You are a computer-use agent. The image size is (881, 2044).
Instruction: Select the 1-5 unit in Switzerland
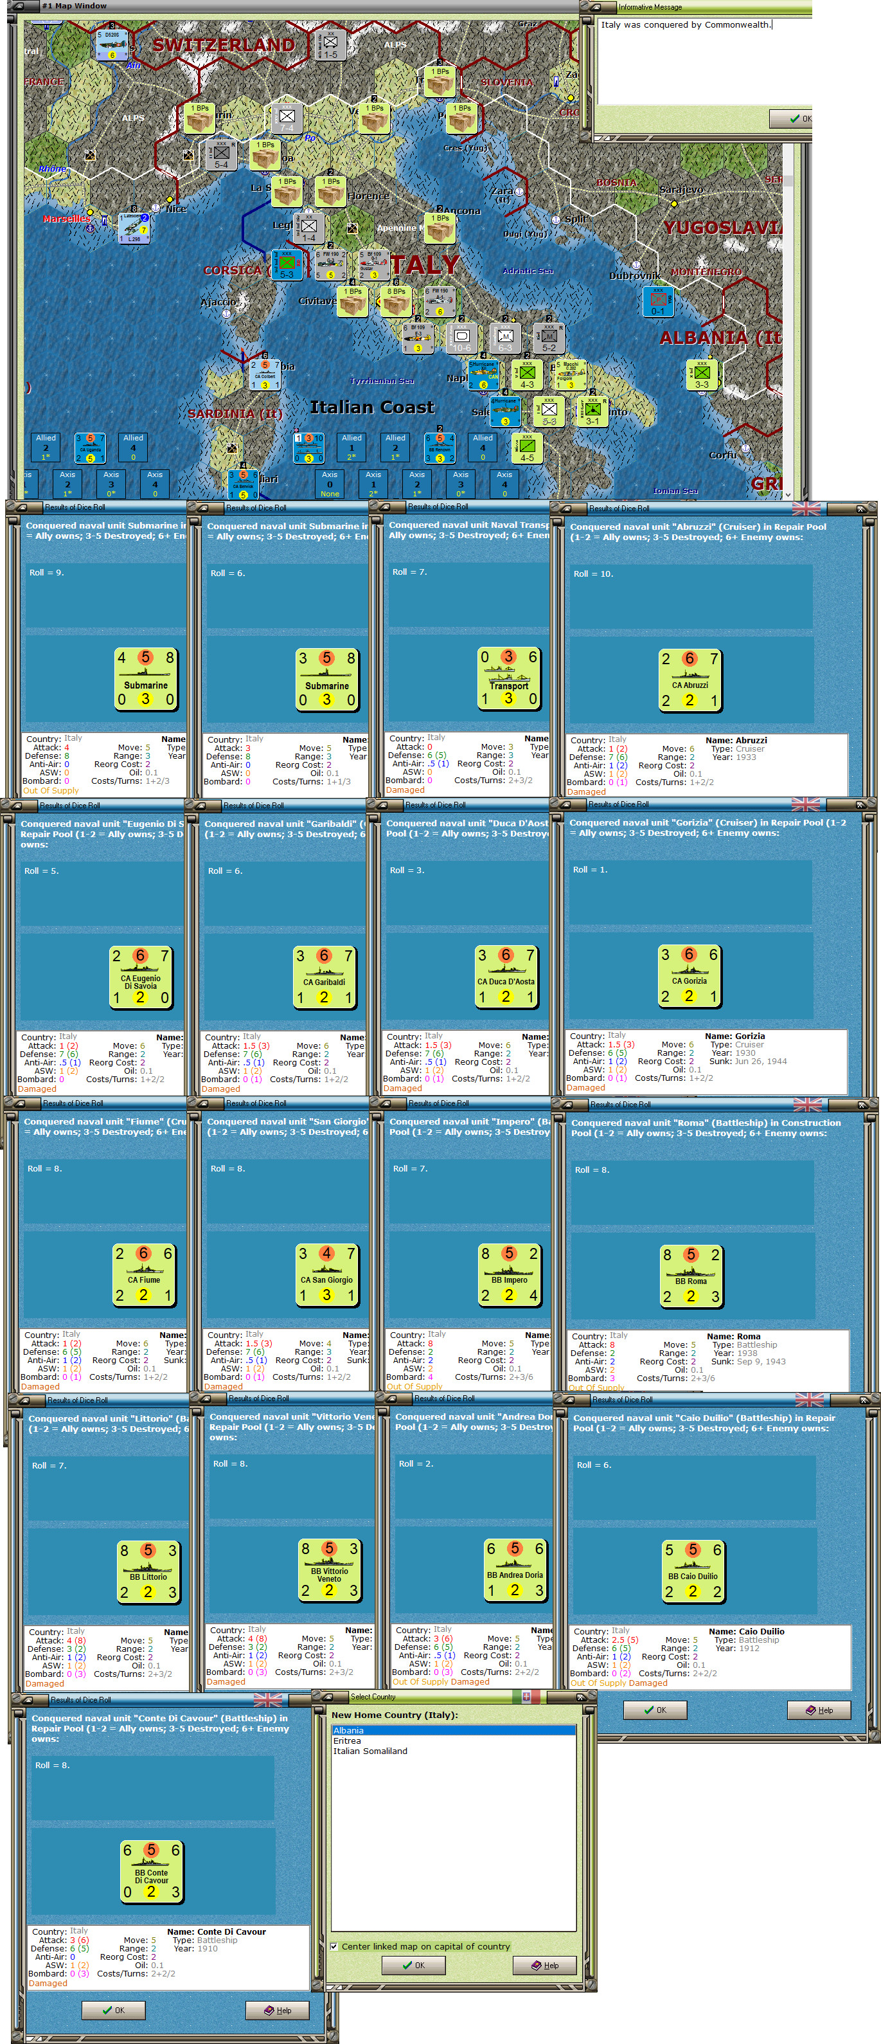[330, 45]
